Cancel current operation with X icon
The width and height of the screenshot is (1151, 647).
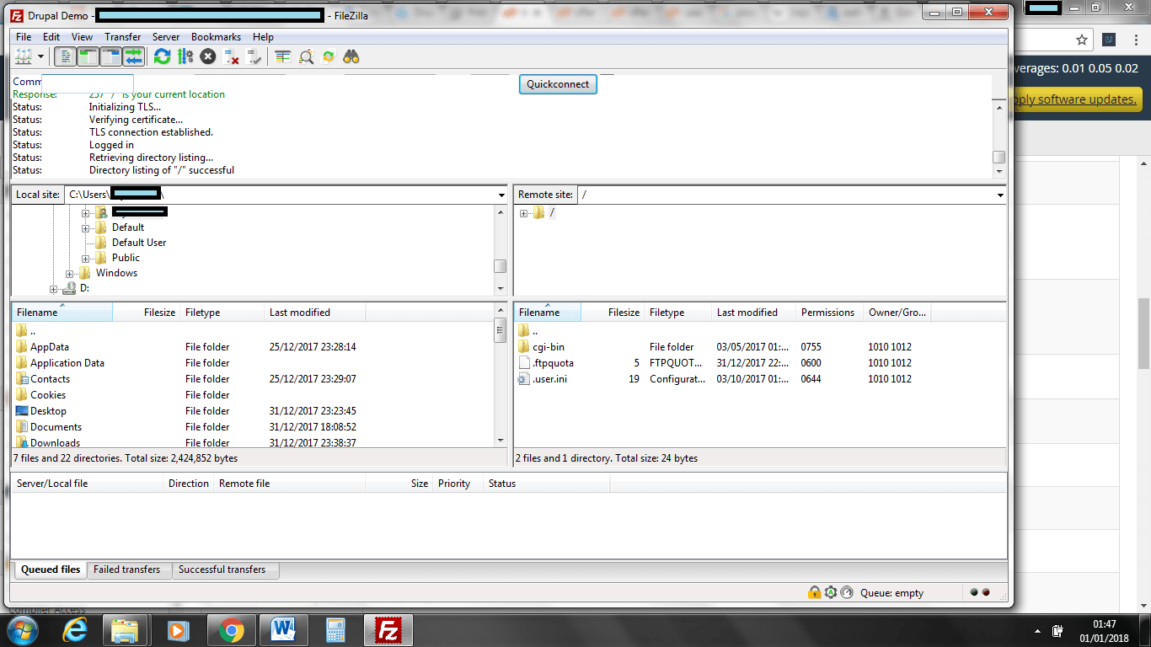207,56
